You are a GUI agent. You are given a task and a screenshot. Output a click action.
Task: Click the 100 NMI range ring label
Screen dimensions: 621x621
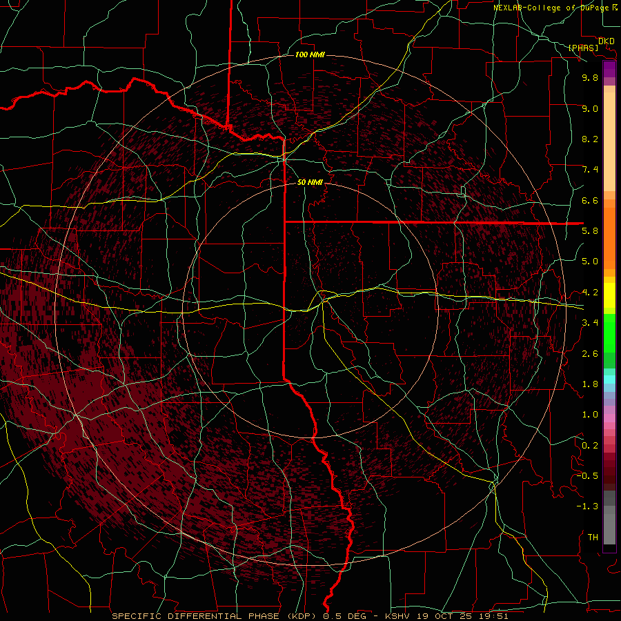pos(310,55)
